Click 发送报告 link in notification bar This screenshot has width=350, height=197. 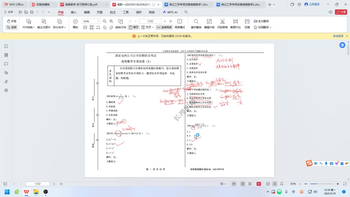point(338,36)
